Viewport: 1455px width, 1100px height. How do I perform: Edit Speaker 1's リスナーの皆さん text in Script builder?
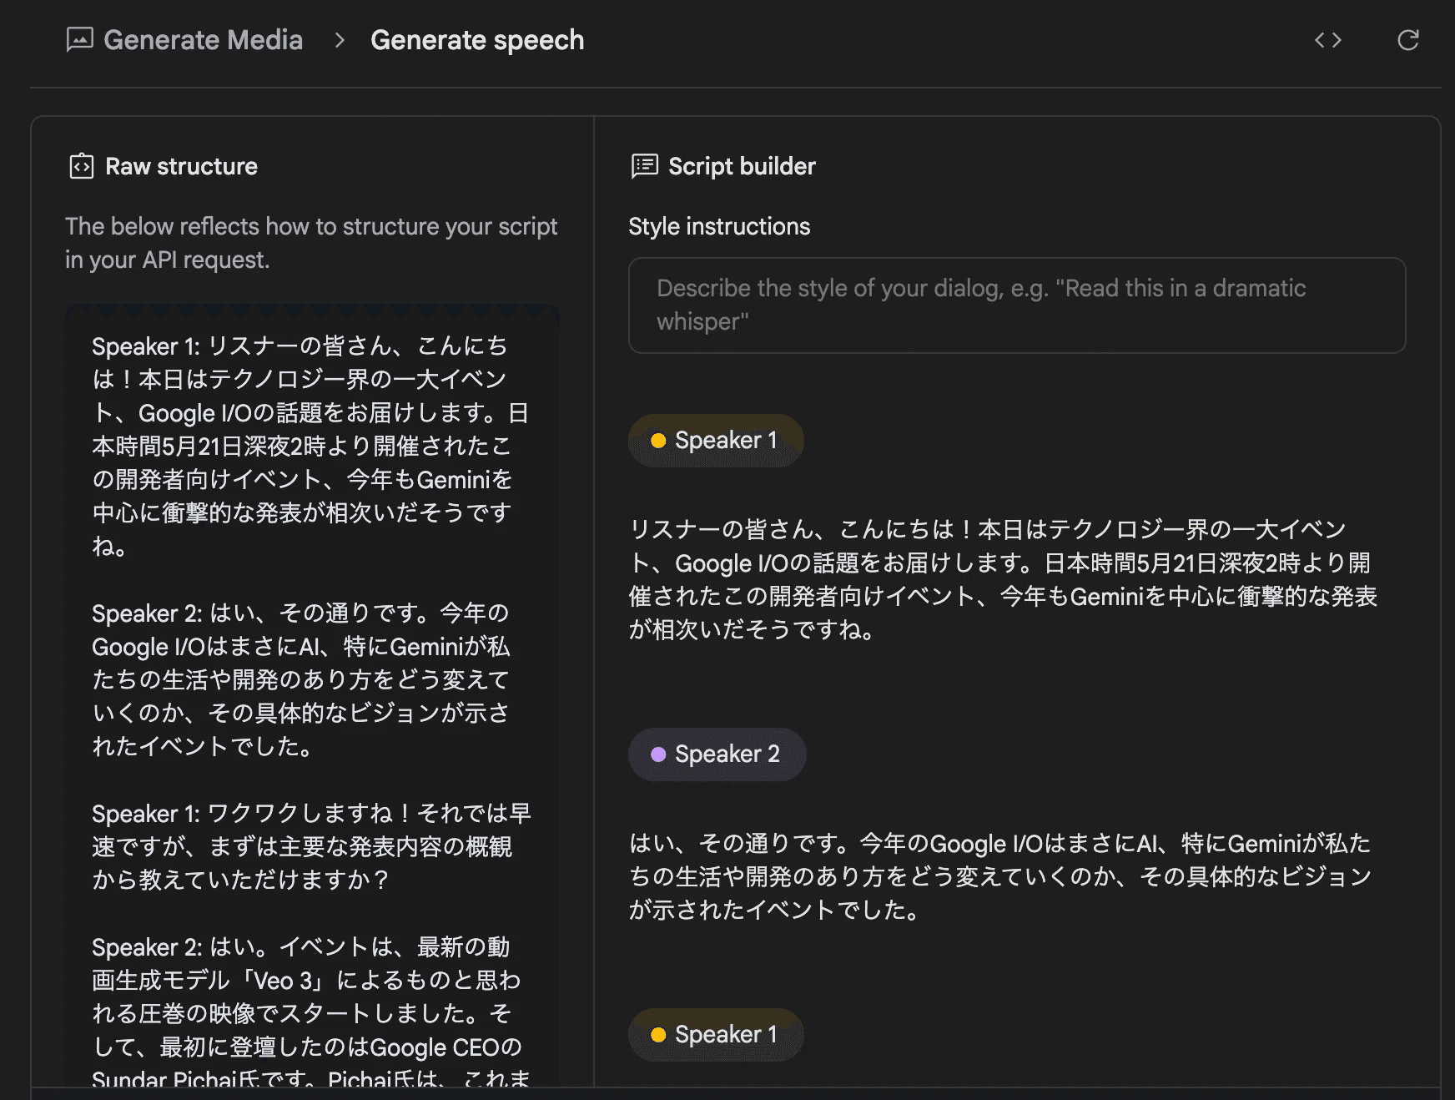[1001, 579]
